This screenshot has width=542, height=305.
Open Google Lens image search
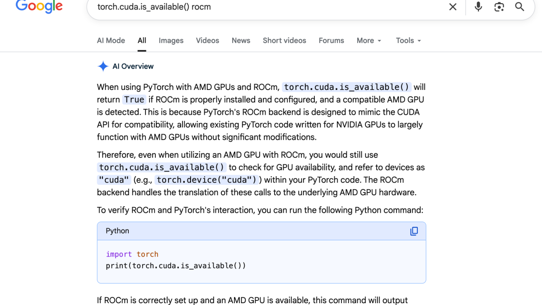coord(499,7)
